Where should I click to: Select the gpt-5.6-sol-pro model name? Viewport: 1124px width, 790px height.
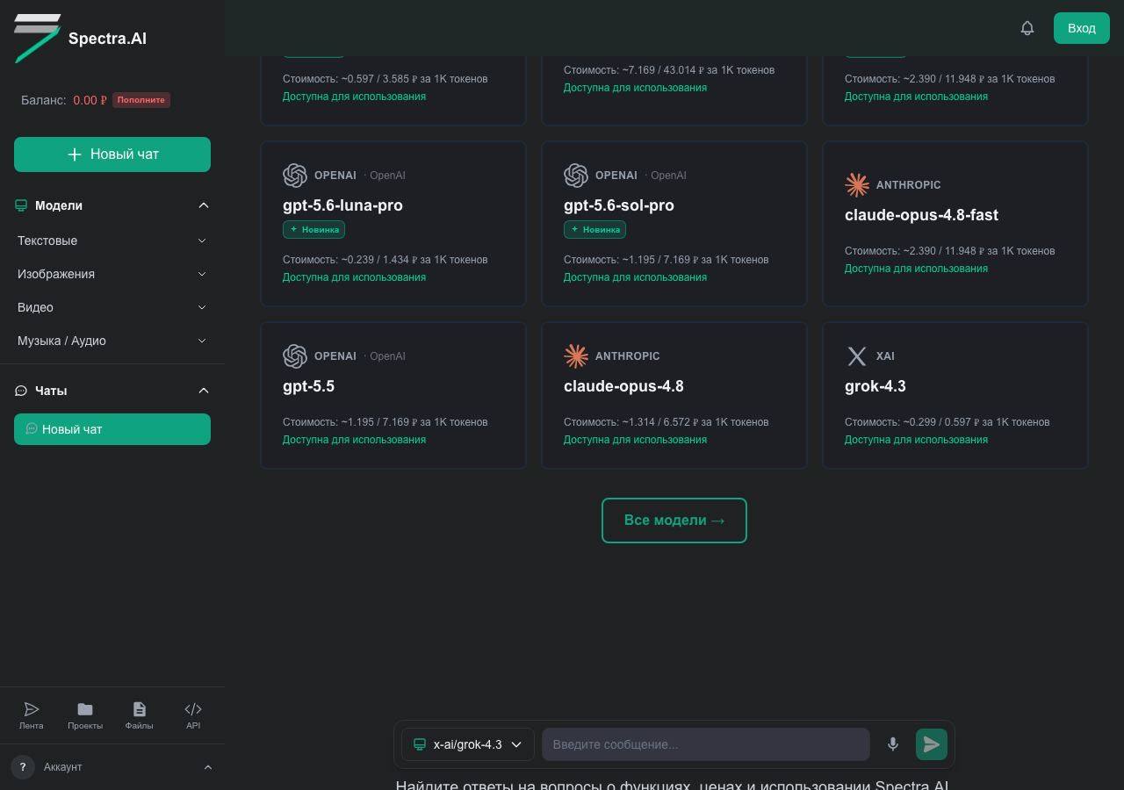pos(619,205)
